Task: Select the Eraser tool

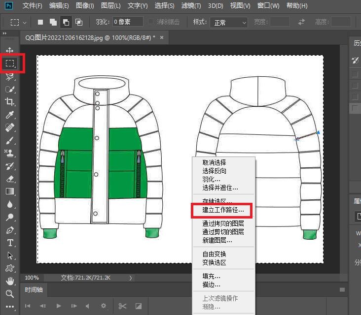Action: (10, 179)
